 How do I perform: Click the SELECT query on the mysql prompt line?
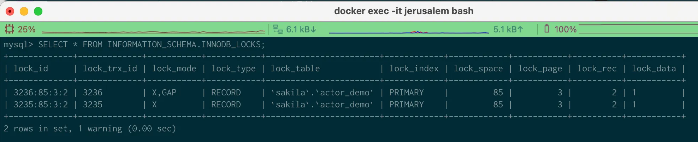152,45
